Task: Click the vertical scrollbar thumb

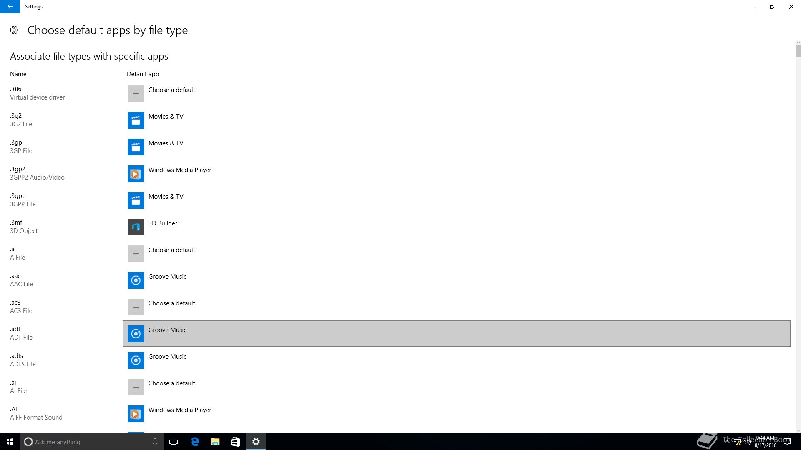Action: (x=798, y=51)
